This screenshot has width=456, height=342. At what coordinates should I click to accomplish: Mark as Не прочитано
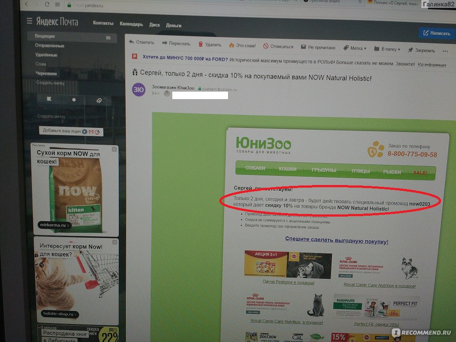click(318, 47)
